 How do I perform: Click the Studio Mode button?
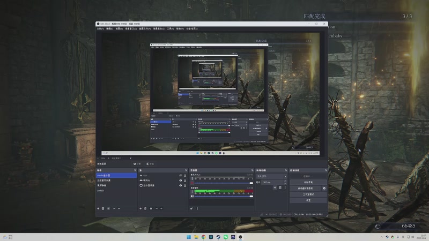point(308,194)
